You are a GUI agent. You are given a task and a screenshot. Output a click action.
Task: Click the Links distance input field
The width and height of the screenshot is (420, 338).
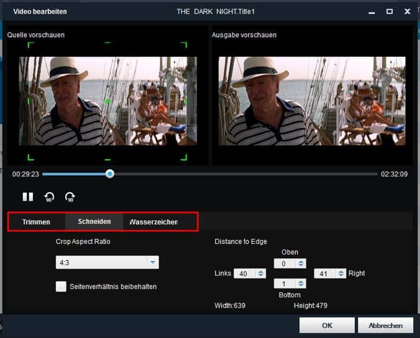click(244, 274)
